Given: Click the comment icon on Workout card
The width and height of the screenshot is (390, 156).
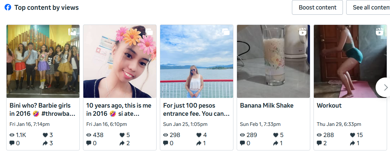Looking at the screenshot, I should (319, 143).
